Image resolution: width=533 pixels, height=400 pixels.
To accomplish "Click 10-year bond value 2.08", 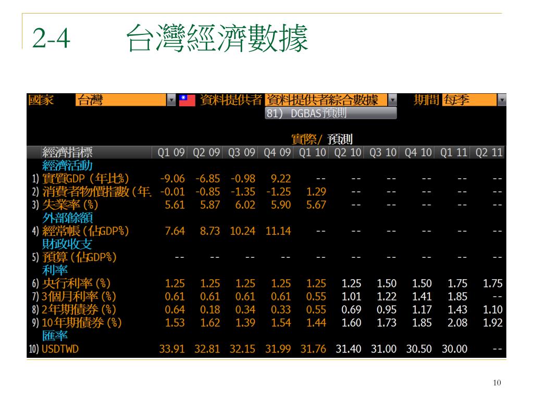I will [x=457, y=322].
